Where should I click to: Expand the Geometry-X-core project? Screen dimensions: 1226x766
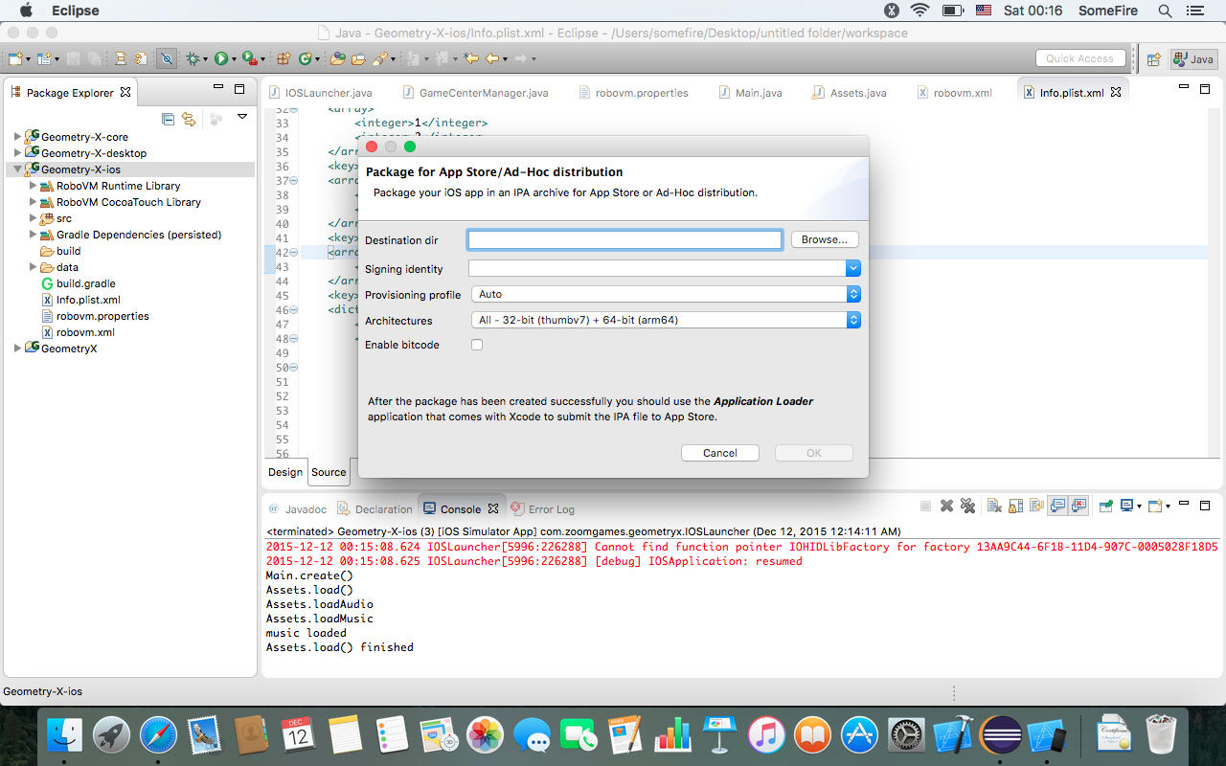click(x=18, y=137)
